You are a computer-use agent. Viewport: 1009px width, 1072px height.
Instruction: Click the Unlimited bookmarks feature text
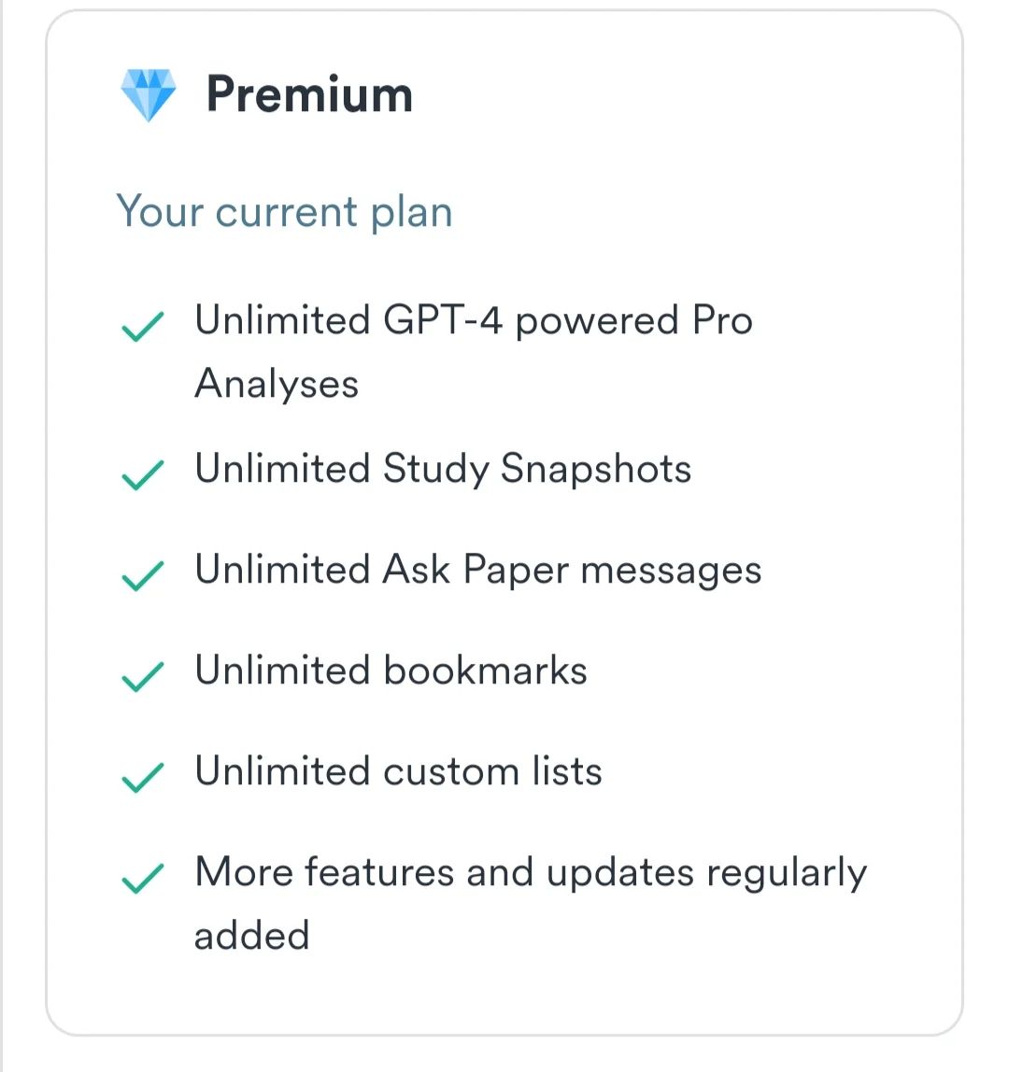[x=391, y=670]
